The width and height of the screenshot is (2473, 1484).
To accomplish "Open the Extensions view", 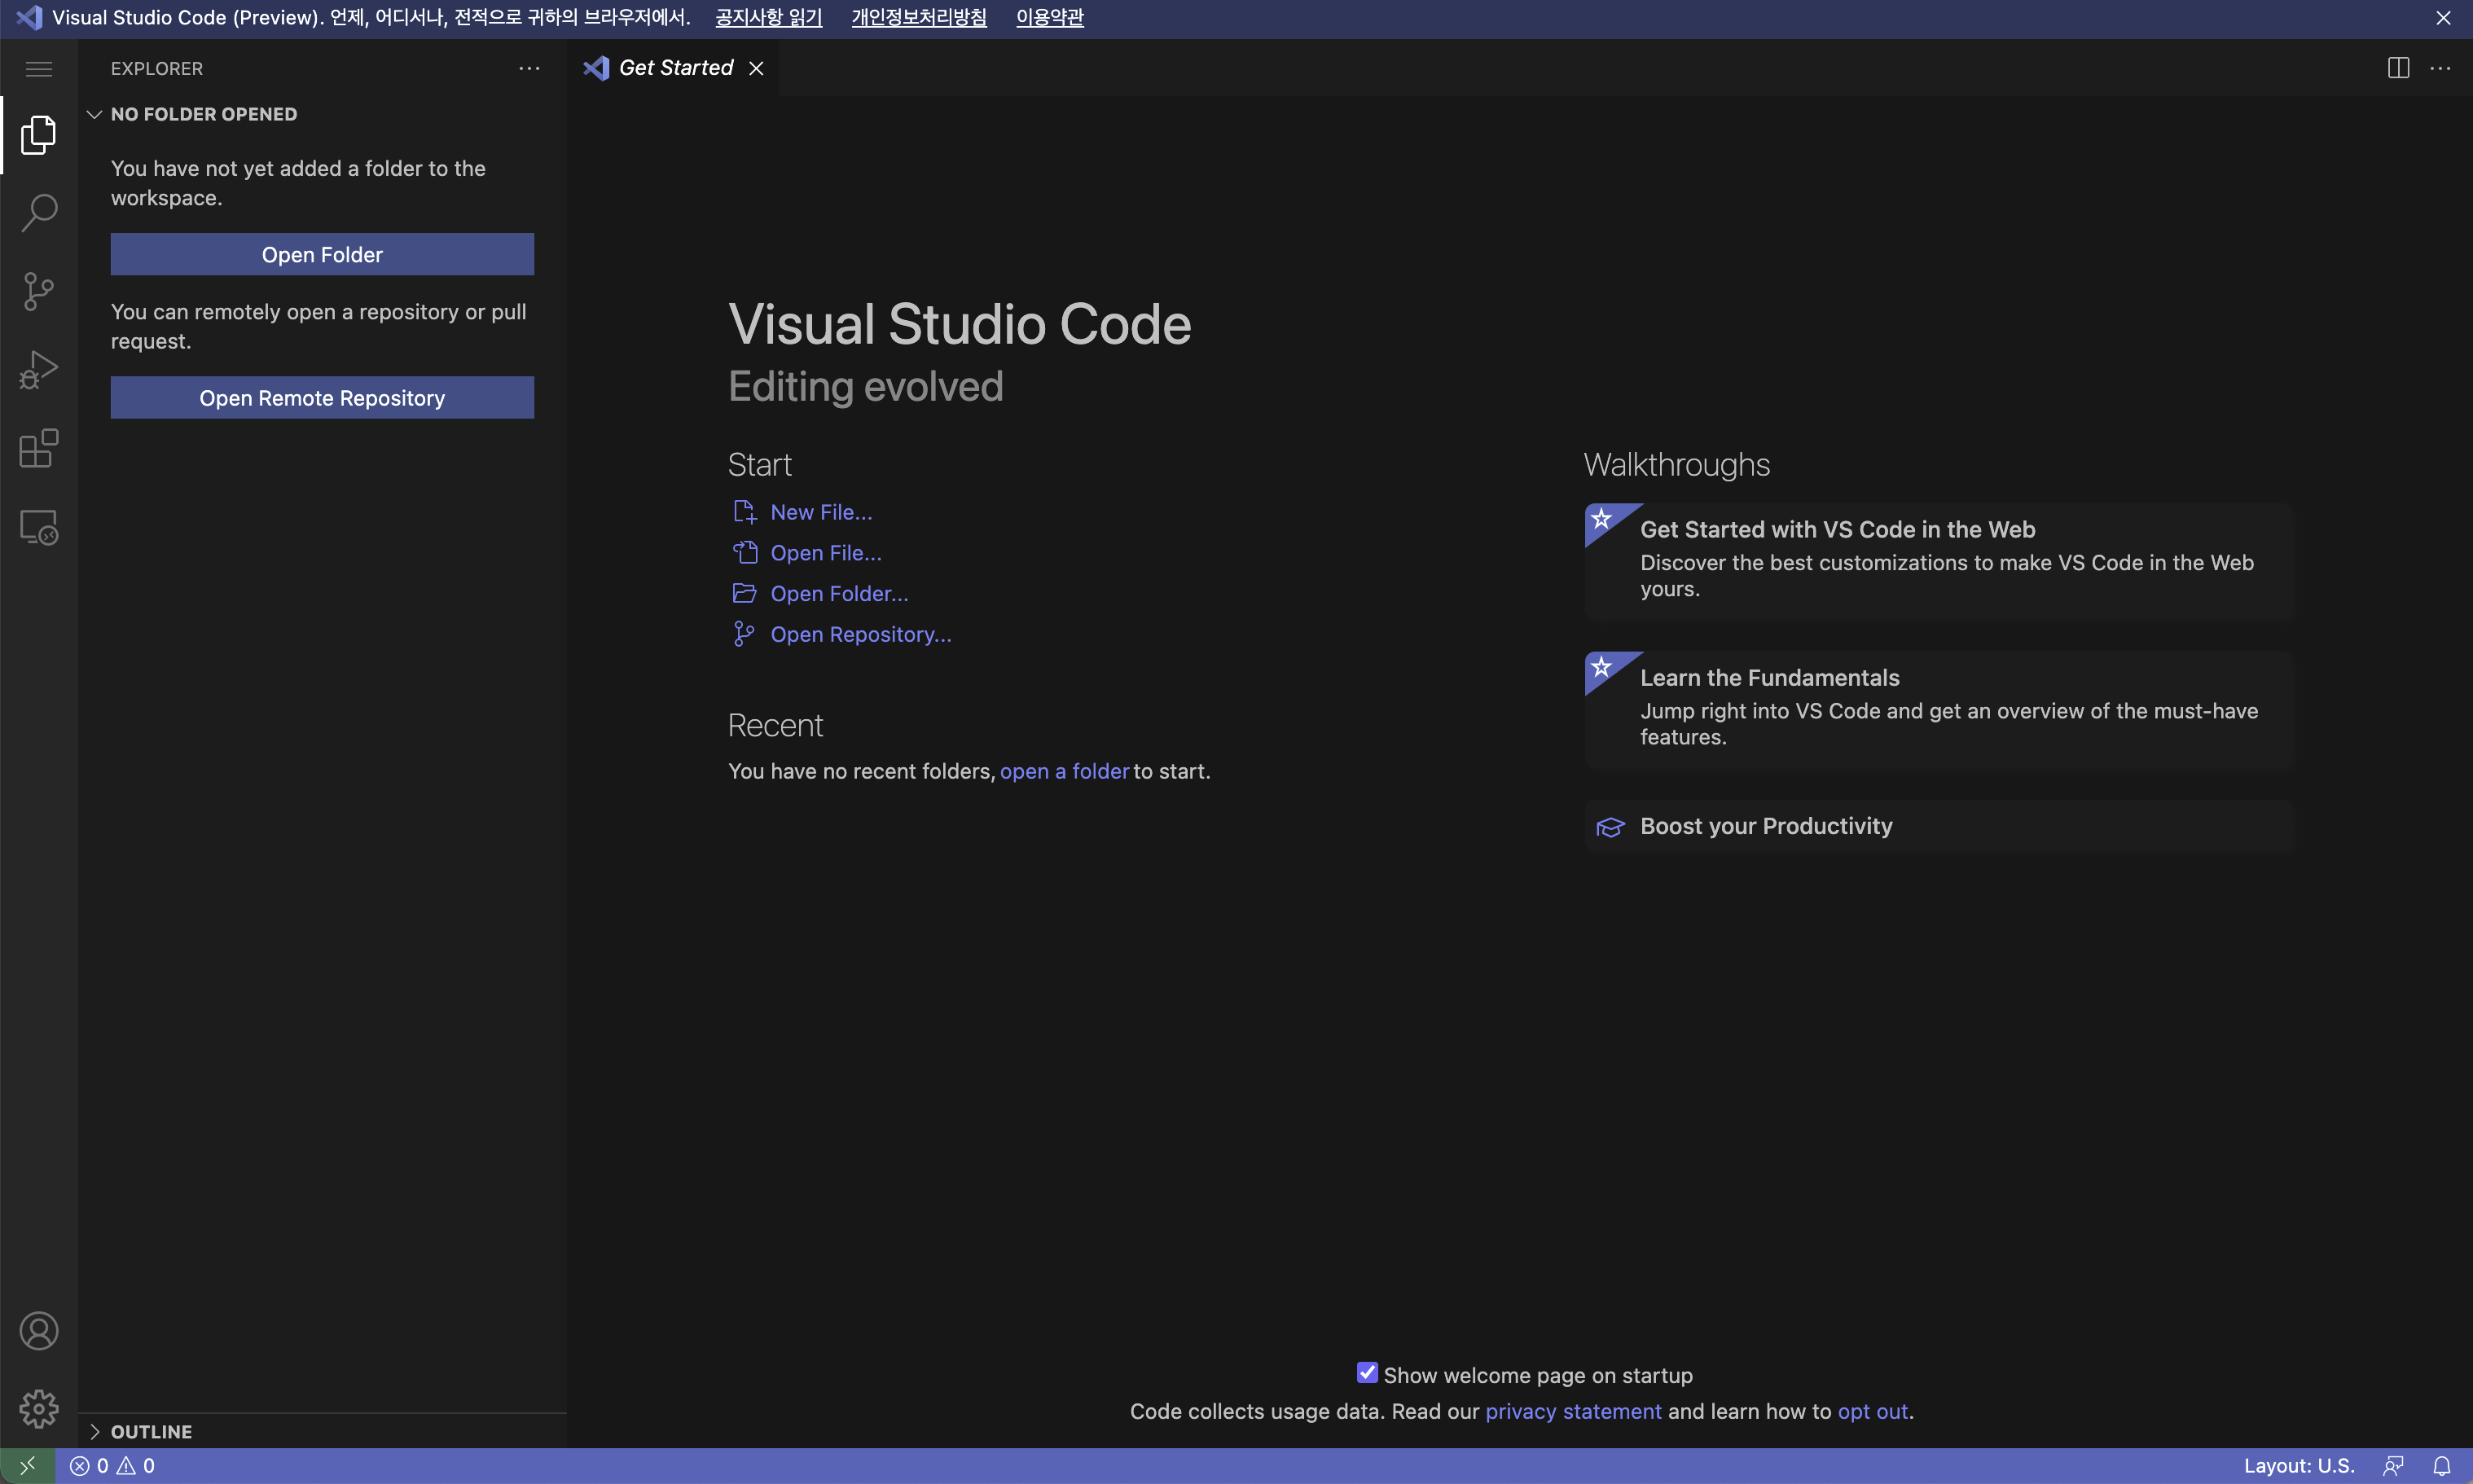I will coord(39,448).
